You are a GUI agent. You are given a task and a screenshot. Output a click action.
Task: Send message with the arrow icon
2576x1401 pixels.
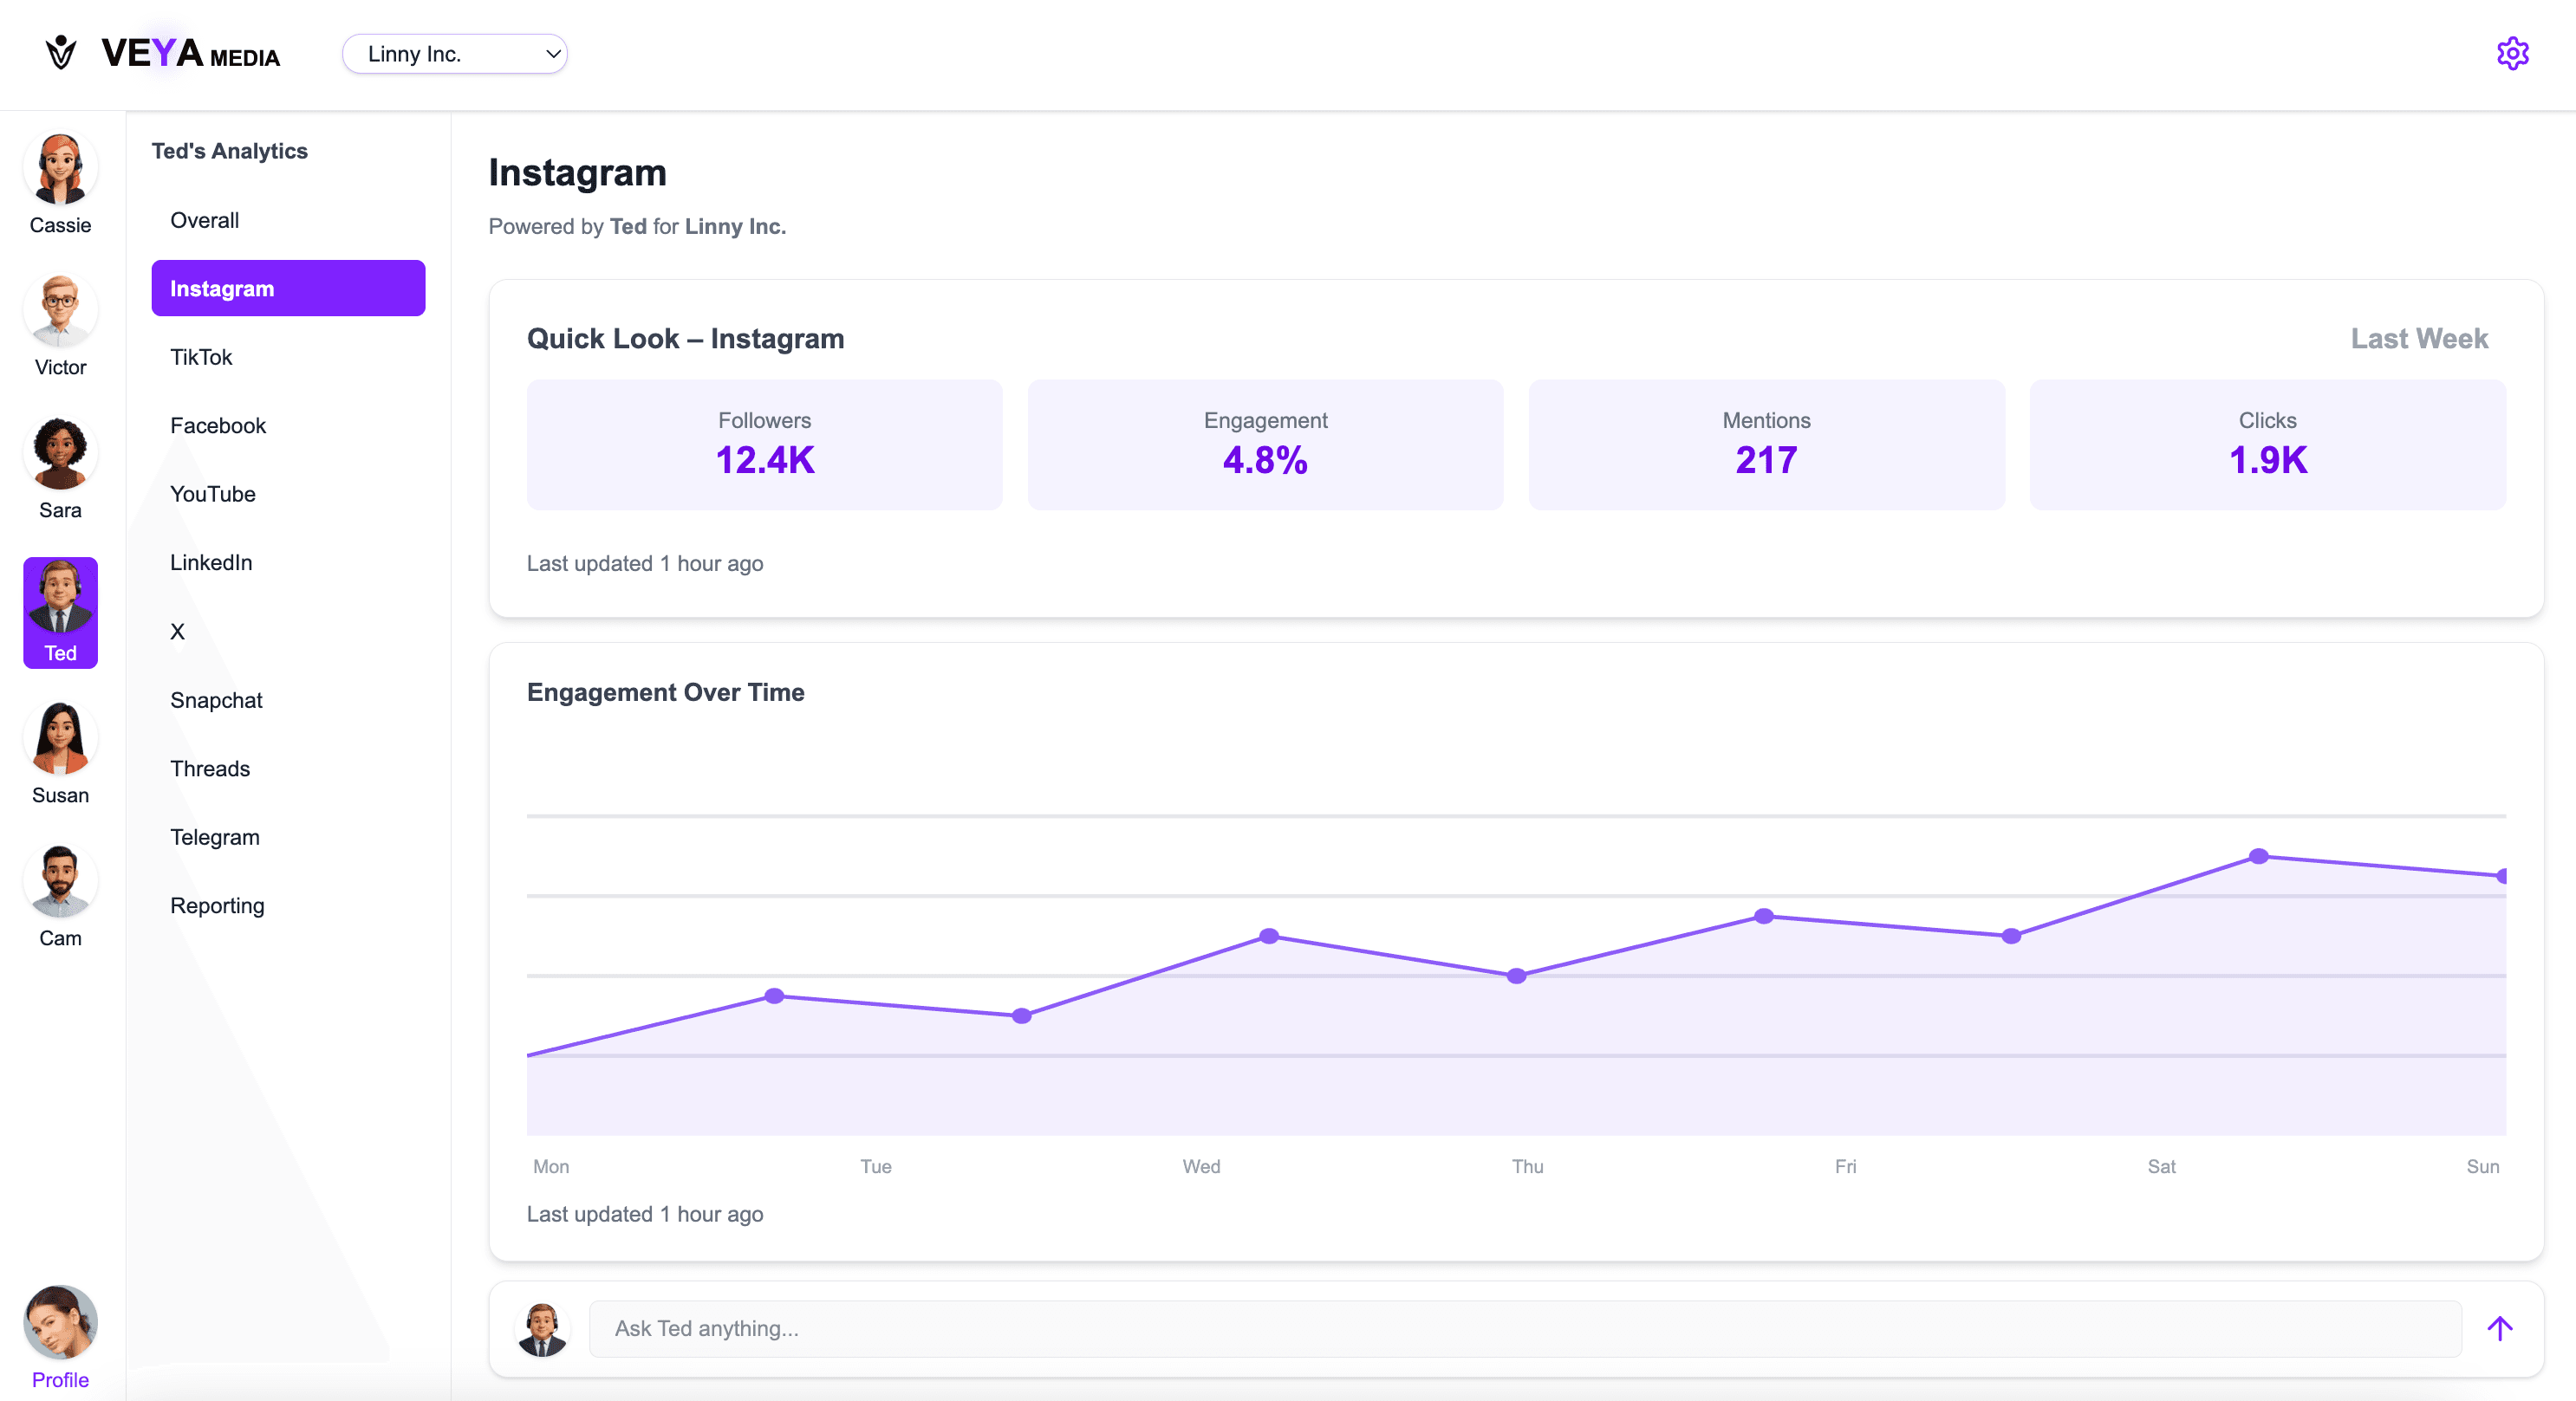tap(2499, 1328)
